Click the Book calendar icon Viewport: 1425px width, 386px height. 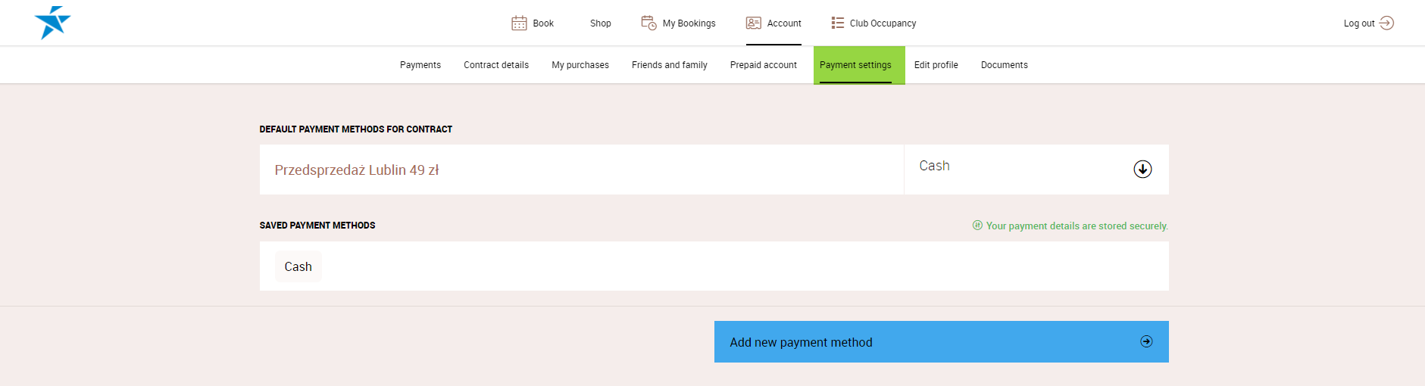click(519, 23)
